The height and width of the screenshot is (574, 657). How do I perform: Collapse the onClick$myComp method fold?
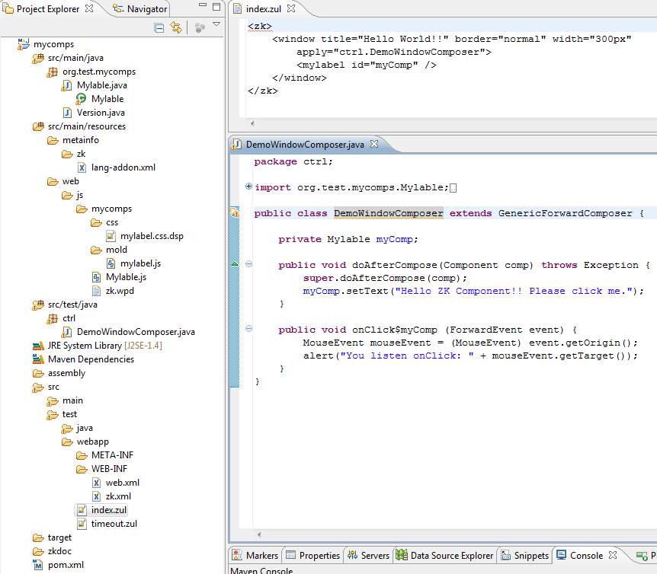pos(248,328)
